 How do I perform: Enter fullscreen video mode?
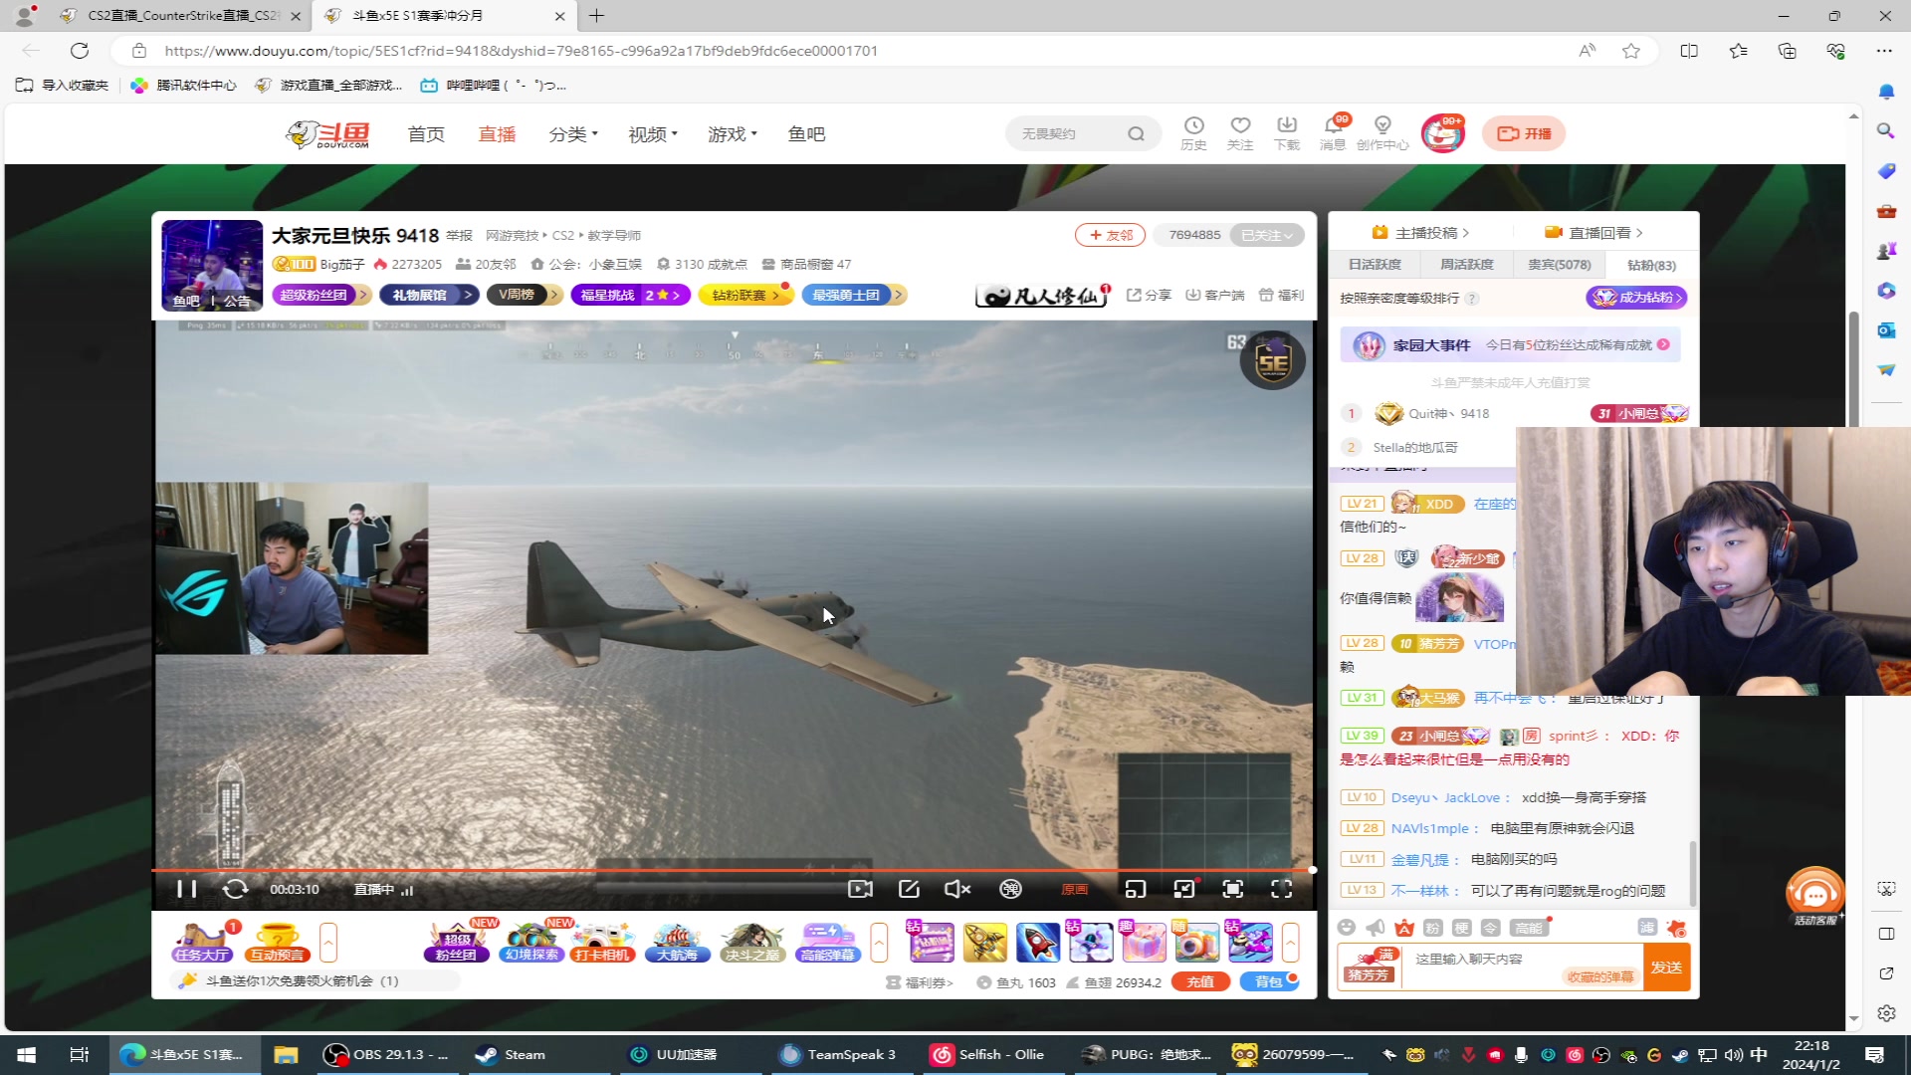click(x=1282, y=889)
